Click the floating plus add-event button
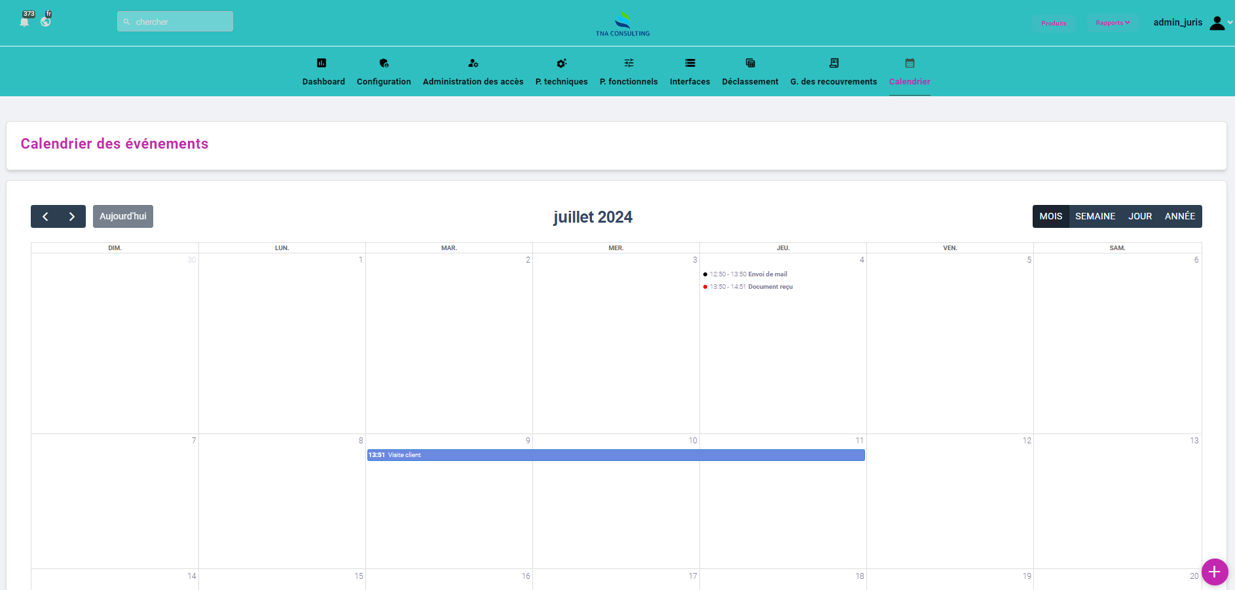The image size is (1235, 590). click(x=1214, y=572)
